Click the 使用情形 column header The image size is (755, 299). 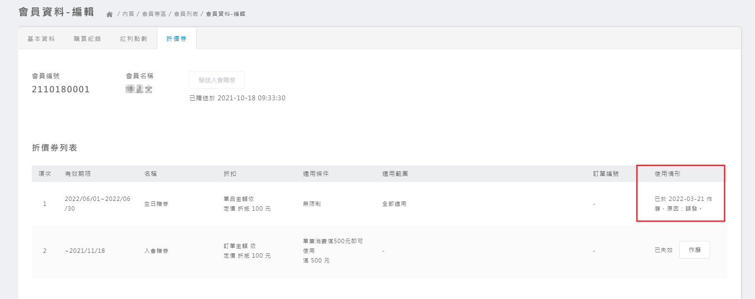[x=667, y=174]
